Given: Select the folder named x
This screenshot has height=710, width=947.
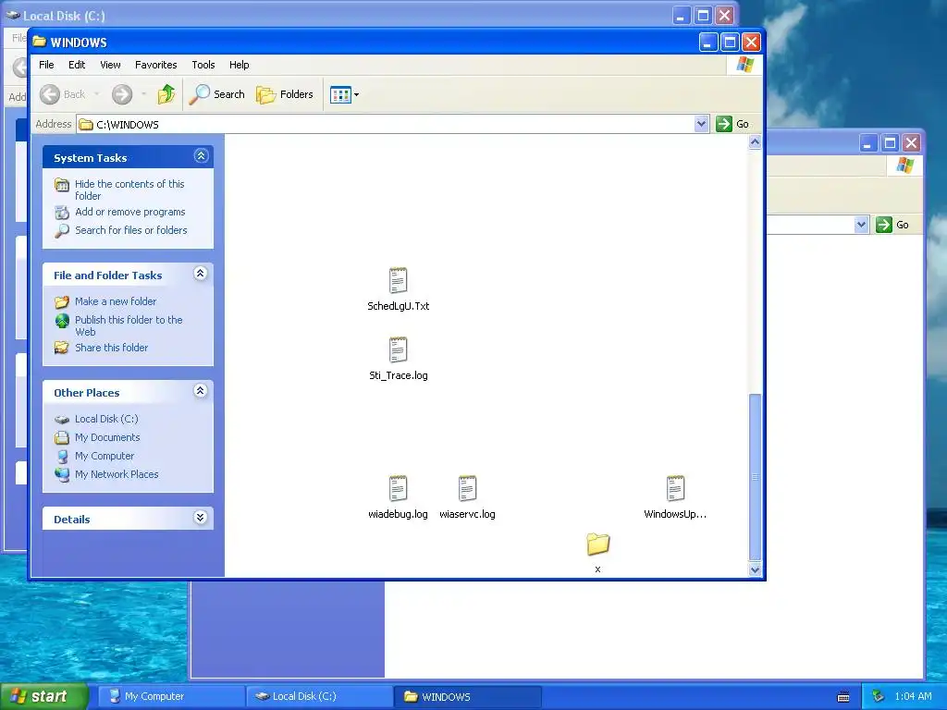Looking at the screenshot, I should coord(598,545).
